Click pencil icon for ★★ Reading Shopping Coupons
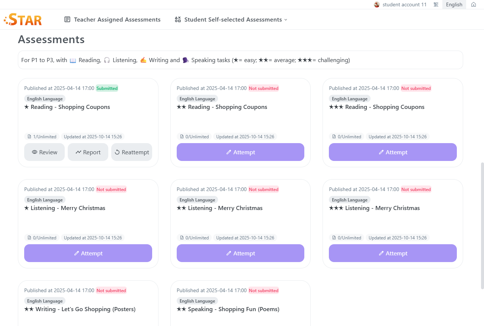 [x=229, y=152]
